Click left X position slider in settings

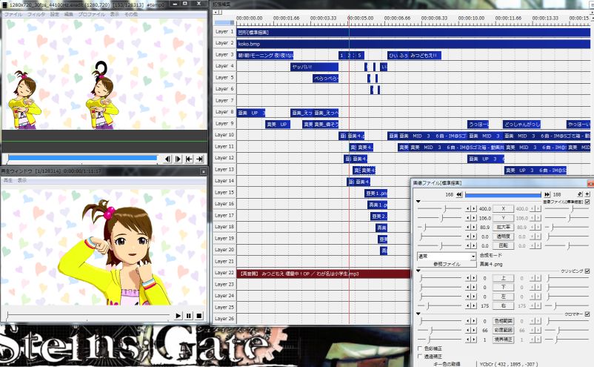pyautogui.click(x=440, y=208)
